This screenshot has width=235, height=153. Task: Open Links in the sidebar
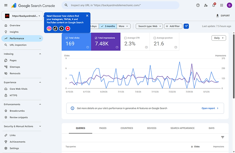pos(22,135)
